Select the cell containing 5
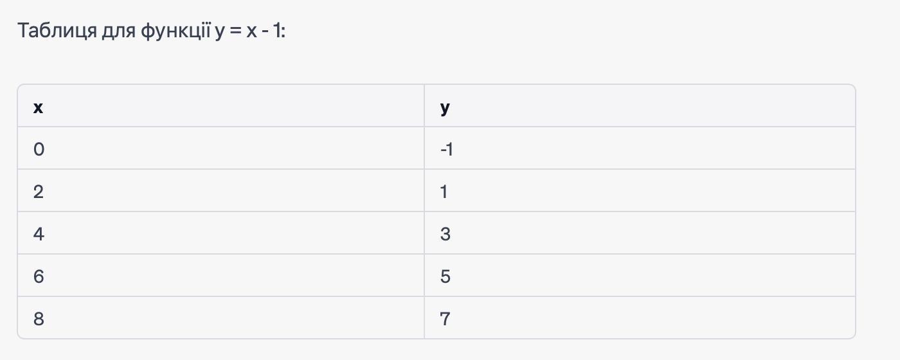The image size is (900, 360). [446, 276]
